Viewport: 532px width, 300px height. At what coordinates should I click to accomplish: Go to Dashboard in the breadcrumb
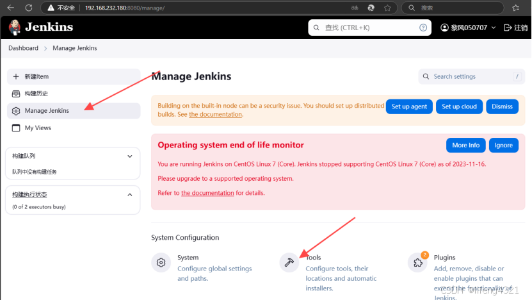(24, 48)
